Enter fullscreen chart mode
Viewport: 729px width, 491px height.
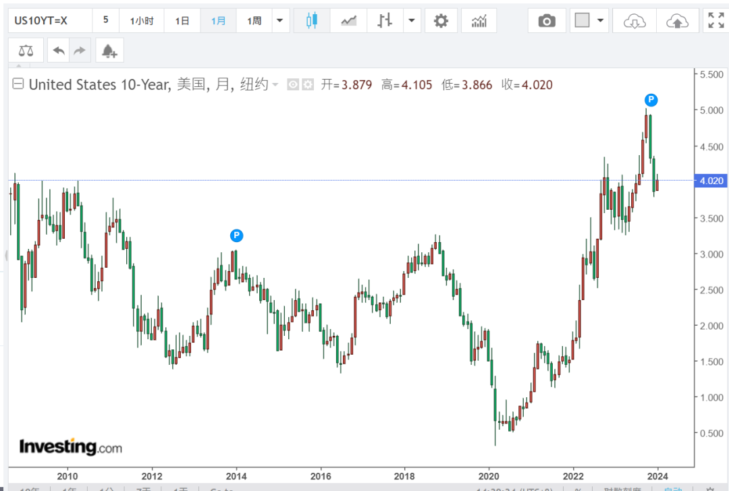click(715, 21)
